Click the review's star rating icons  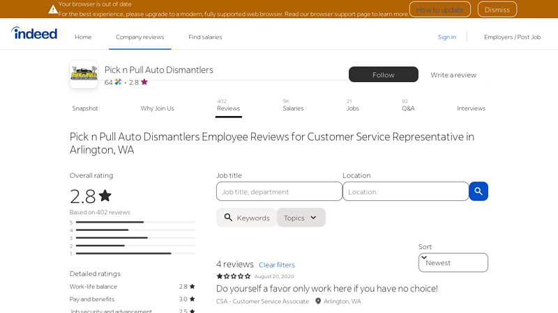233,276
